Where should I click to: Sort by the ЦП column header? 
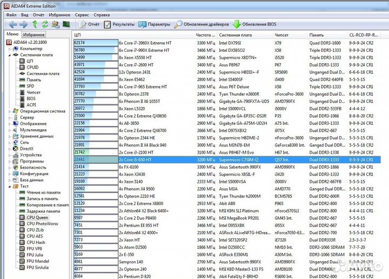click(x=133, y=35)
